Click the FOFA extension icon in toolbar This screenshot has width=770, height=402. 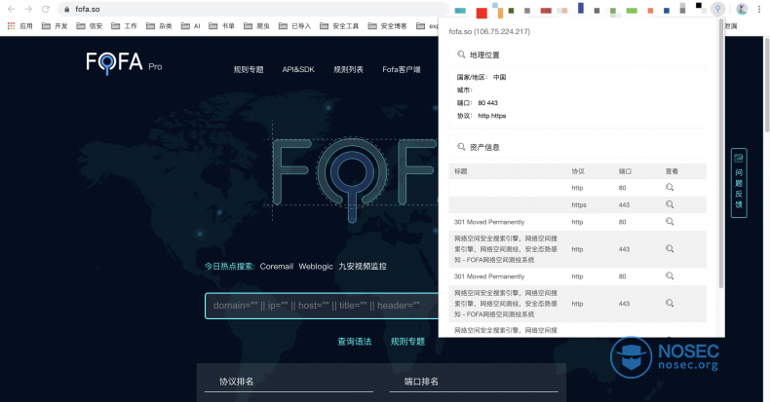pos(718,9)
